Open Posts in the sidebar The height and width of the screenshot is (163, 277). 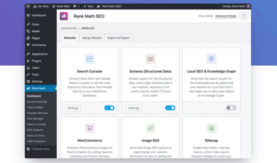click(41, 24)
